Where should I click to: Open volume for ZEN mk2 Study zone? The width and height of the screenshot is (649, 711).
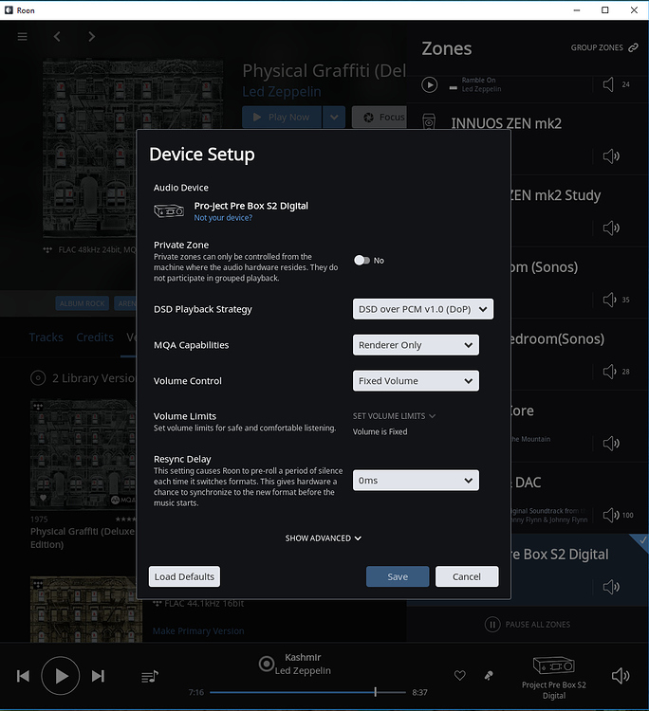pyautogui.click(x=611, y=228)
